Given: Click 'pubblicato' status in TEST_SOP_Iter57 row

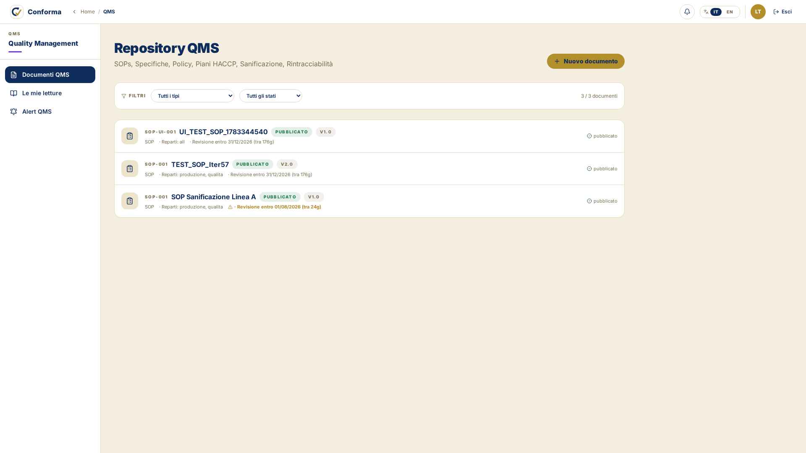Looking at the screenshot, I should [x=605, y=169].
